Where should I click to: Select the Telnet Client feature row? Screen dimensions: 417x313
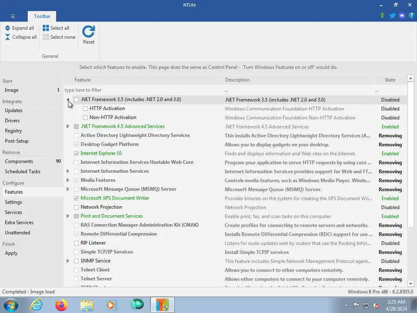click(x=235, y=270)
